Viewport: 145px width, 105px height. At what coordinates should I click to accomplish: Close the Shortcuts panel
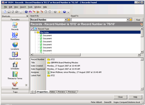pyautogui.click(x=27, y=16)
